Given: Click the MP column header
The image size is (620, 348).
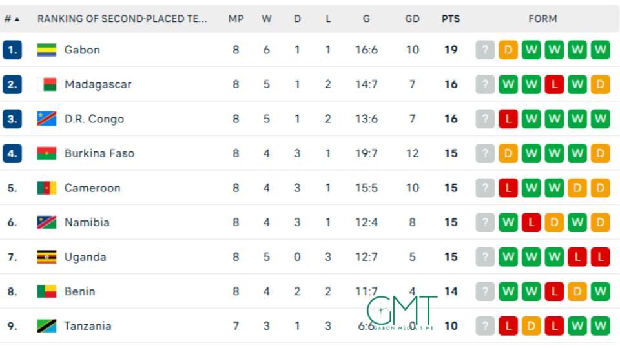Looking at the screenshot, I should click(236, 19).
